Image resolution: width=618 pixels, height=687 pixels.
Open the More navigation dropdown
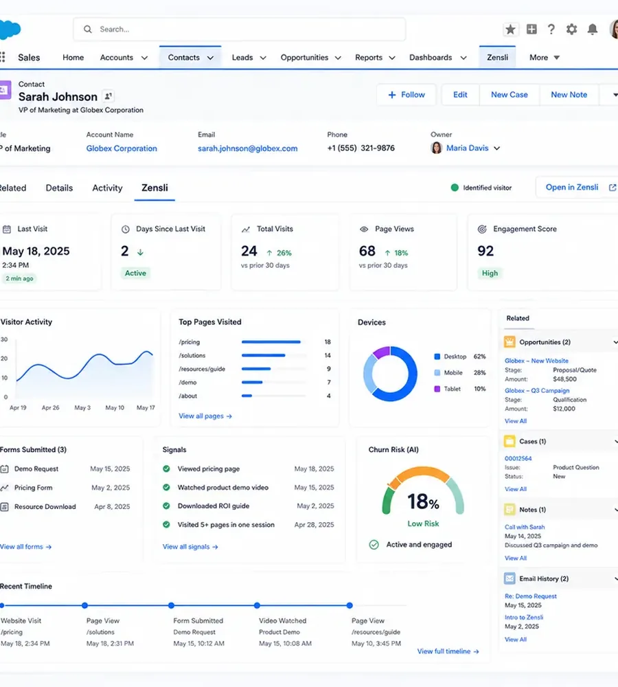545,58
